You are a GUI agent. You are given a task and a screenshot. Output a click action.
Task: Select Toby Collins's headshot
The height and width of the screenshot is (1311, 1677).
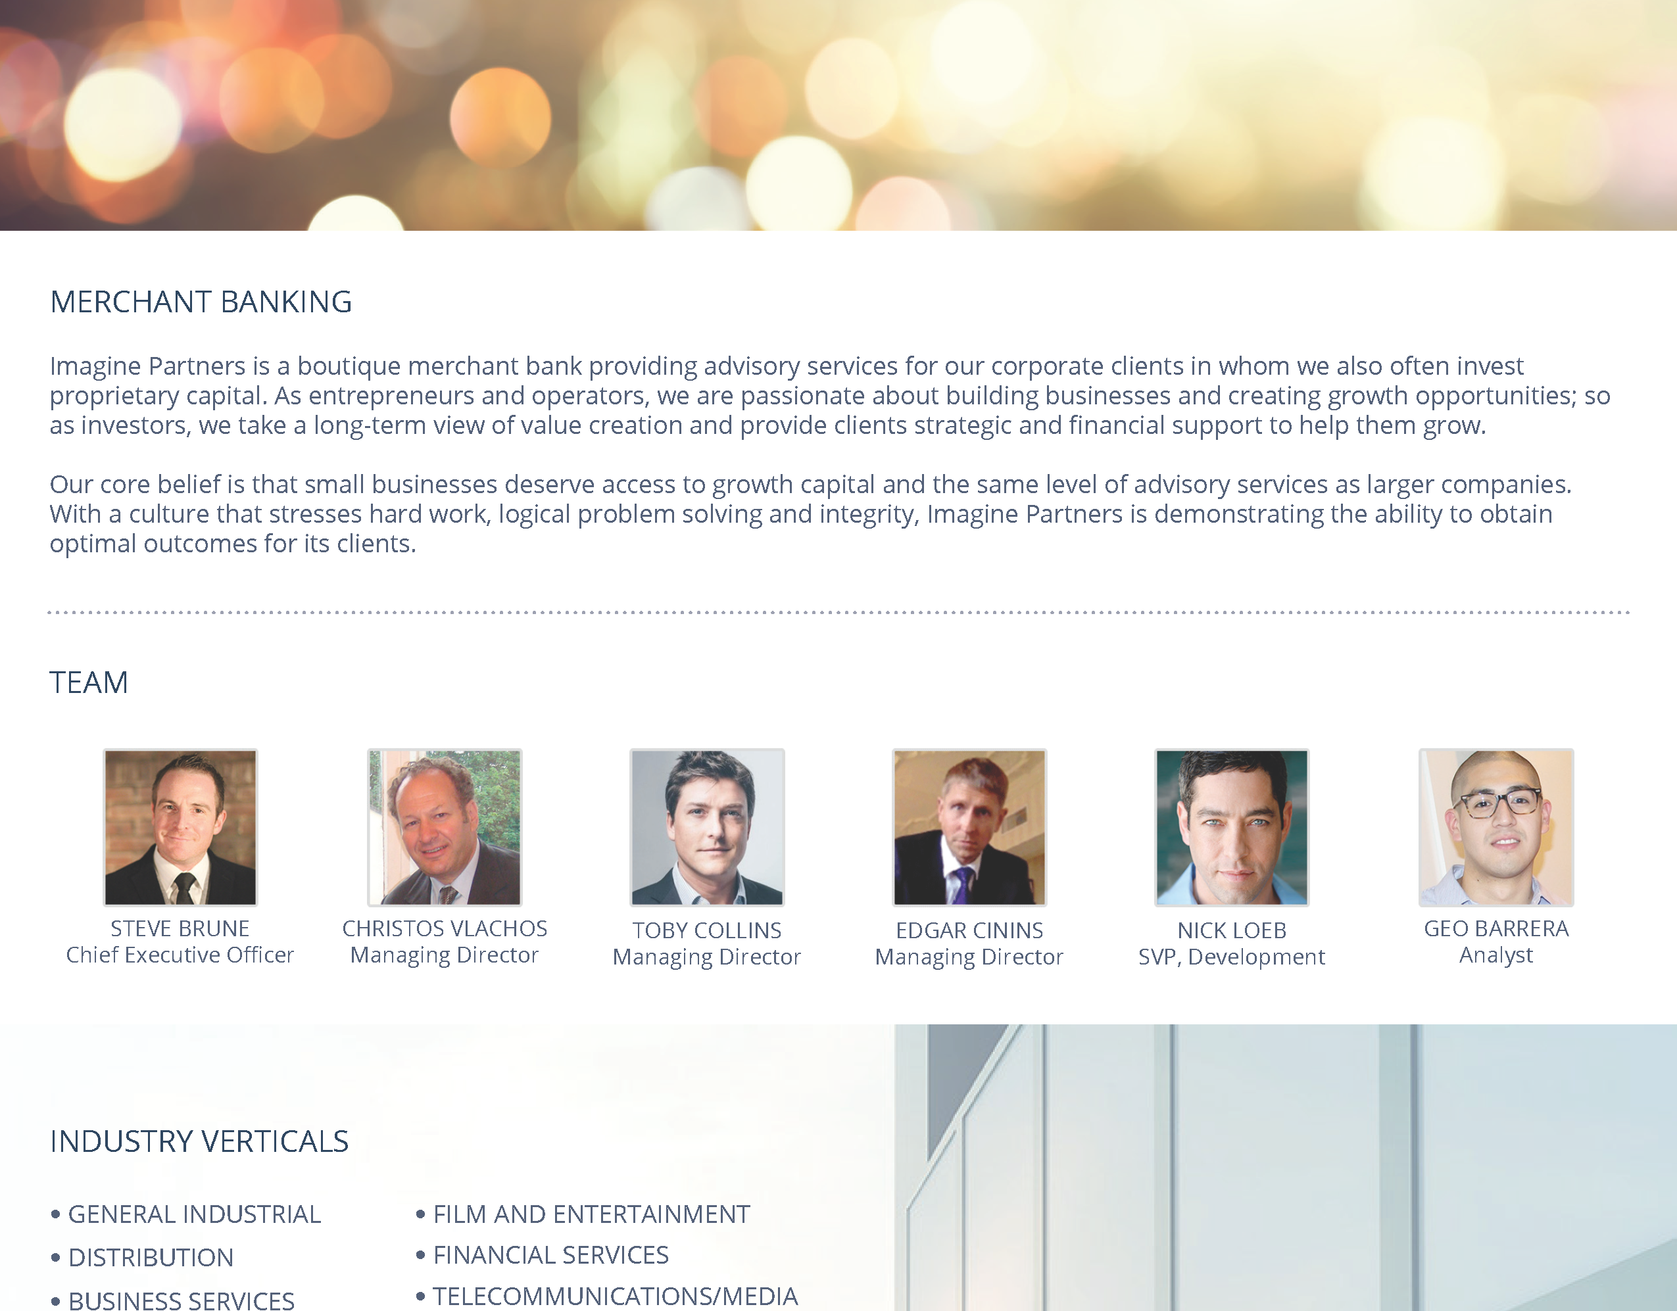[x=707, y=828]
